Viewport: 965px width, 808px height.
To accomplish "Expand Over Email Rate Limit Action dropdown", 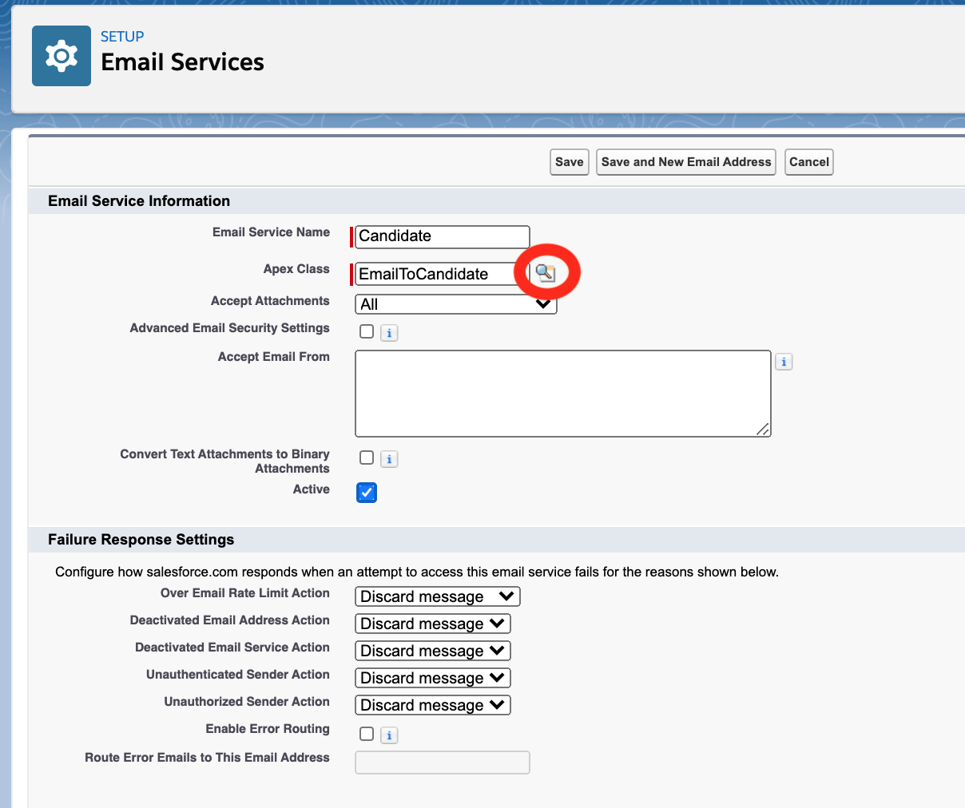I will [x=437, y=596].
